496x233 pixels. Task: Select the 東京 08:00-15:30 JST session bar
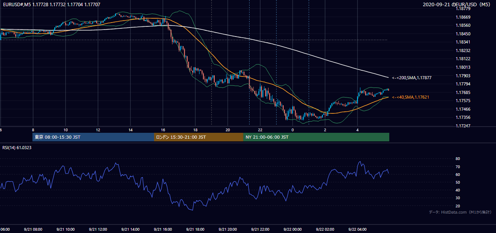(x=94, y=137)
